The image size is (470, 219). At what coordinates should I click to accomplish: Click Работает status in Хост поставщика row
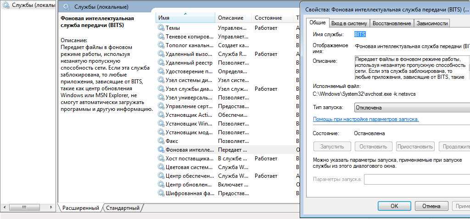pos(266,158)
